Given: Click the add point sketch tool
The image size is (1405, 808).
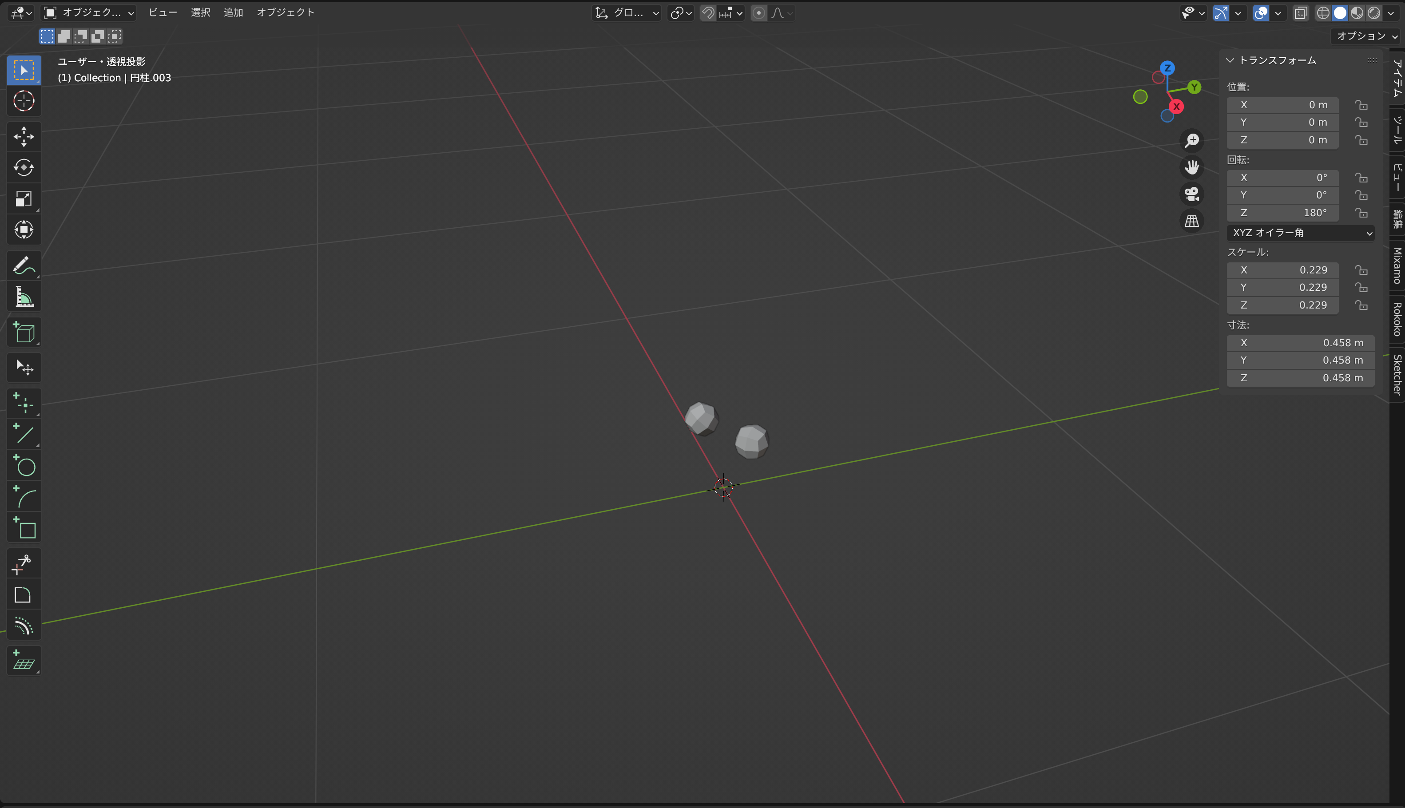Looking at the screenshot, I should point(24,403).
